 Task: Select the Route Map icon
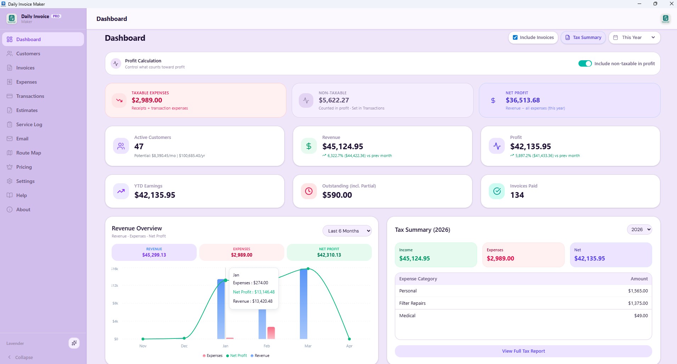(10, 153)
